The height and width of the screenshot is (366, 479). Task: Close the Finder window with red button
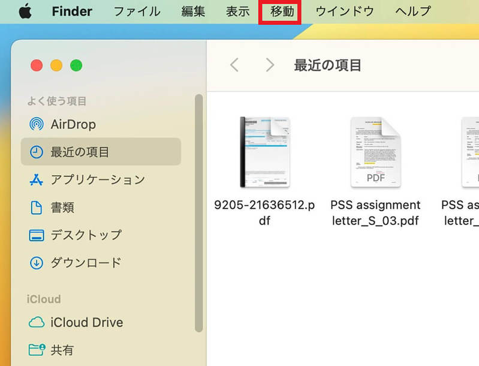point(37,65)
